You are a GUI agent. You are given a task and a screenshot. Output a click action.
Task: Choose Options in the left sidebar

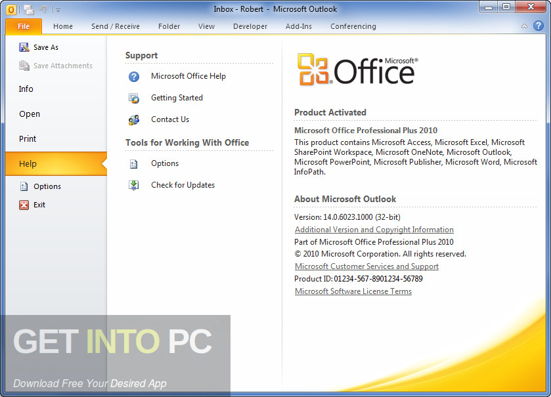47,186
